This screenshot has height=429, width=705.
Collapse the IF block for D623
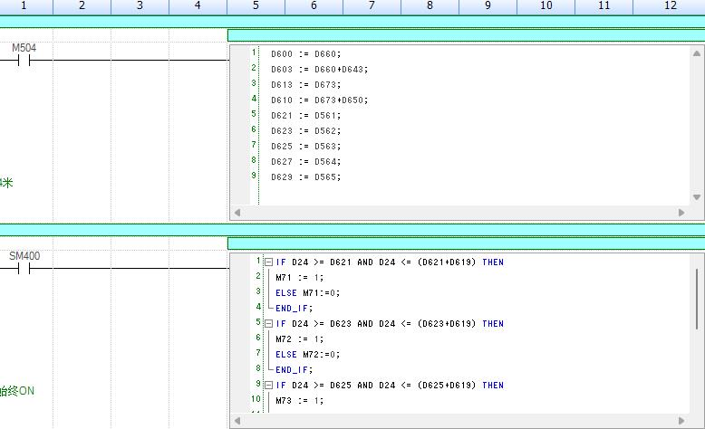(x=269, y=323)
